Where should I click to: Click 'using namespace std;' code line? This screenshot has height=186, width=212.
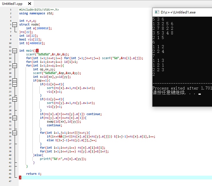click(x=36, y=13)
